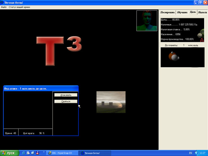This screenshot has height=156, width=208.
Task: Switch to the Обучить tab
Action: [182, 12]
